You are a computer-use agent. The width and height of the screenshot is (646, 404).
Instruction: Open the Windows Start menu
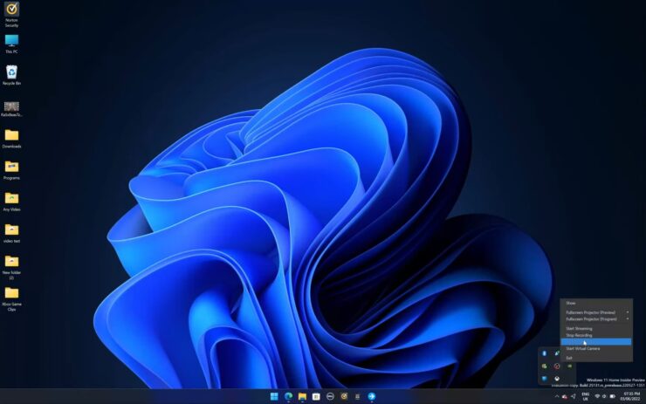(274, 396)
